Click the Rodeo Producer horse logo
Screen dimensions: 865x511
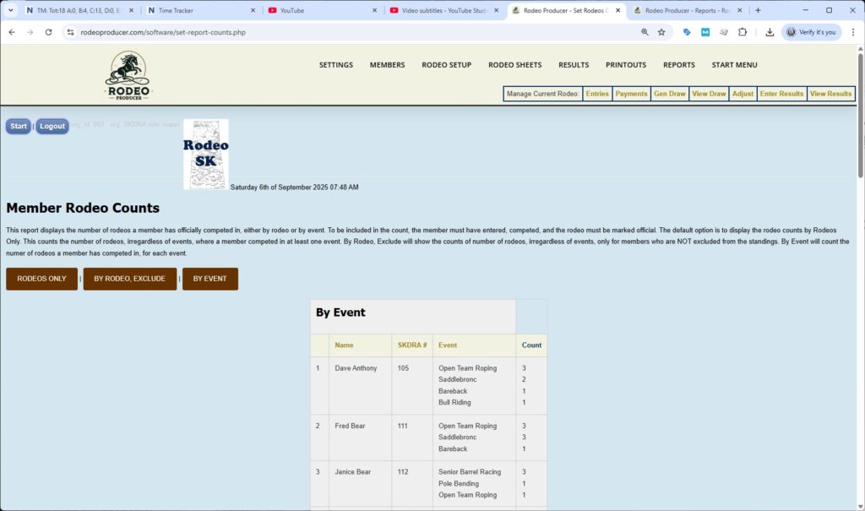[127, 73]
